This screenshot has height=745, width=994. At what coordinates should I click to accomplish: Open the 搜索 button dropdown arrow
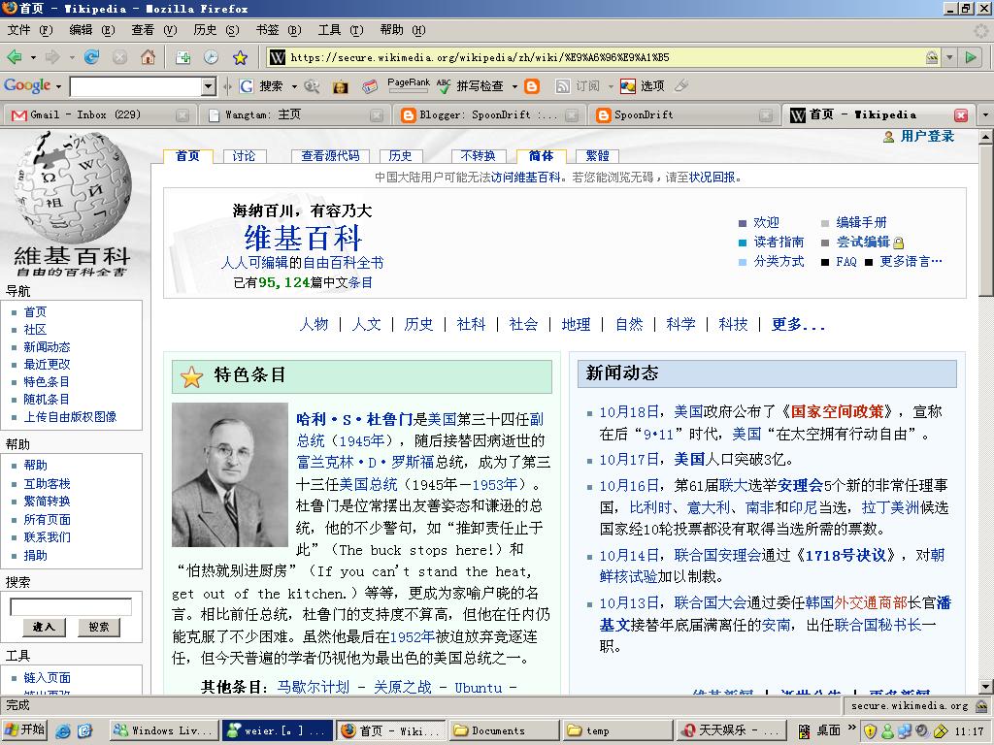(293, 86)
